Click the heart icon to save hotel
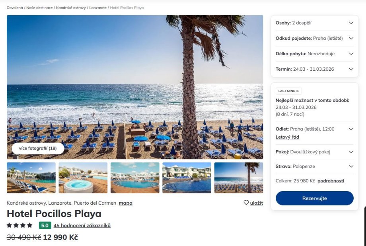Image resolution: width=366 pixels, height=246 pixels. (246, 203)
